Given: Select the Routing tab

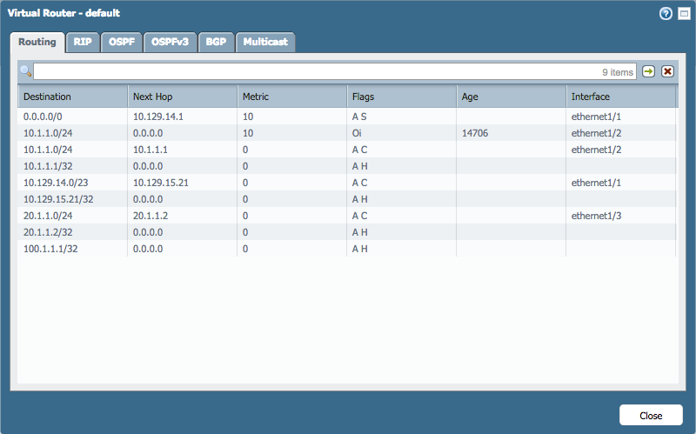Looking at the screenshot, I should [x=37, y=42].
